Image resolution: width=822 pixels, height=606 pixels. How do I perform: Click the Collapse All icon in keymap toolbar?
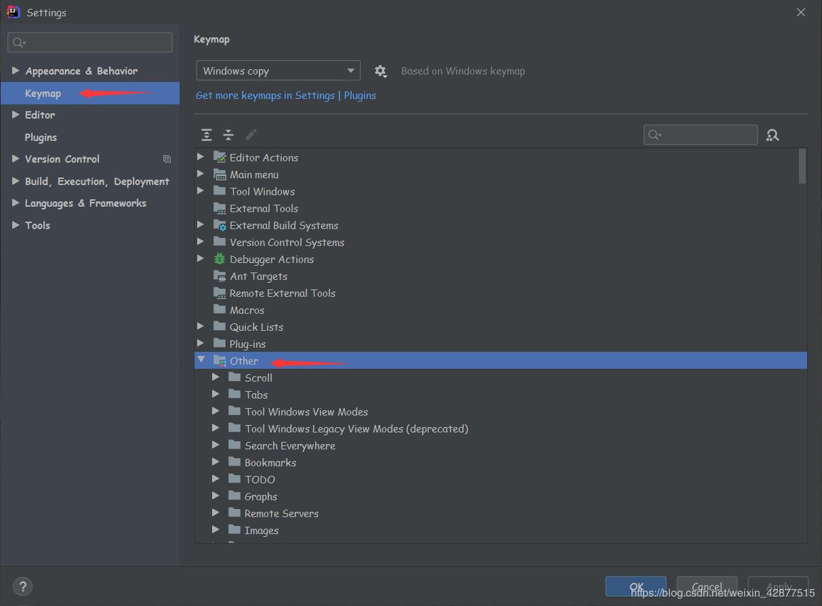point(228,135)
